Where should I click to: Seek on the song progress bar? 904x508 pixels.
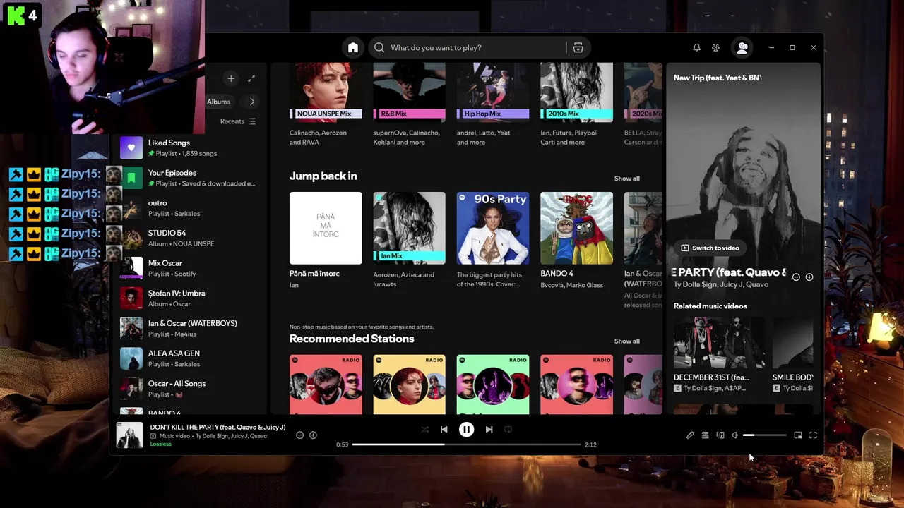point(466,445)
